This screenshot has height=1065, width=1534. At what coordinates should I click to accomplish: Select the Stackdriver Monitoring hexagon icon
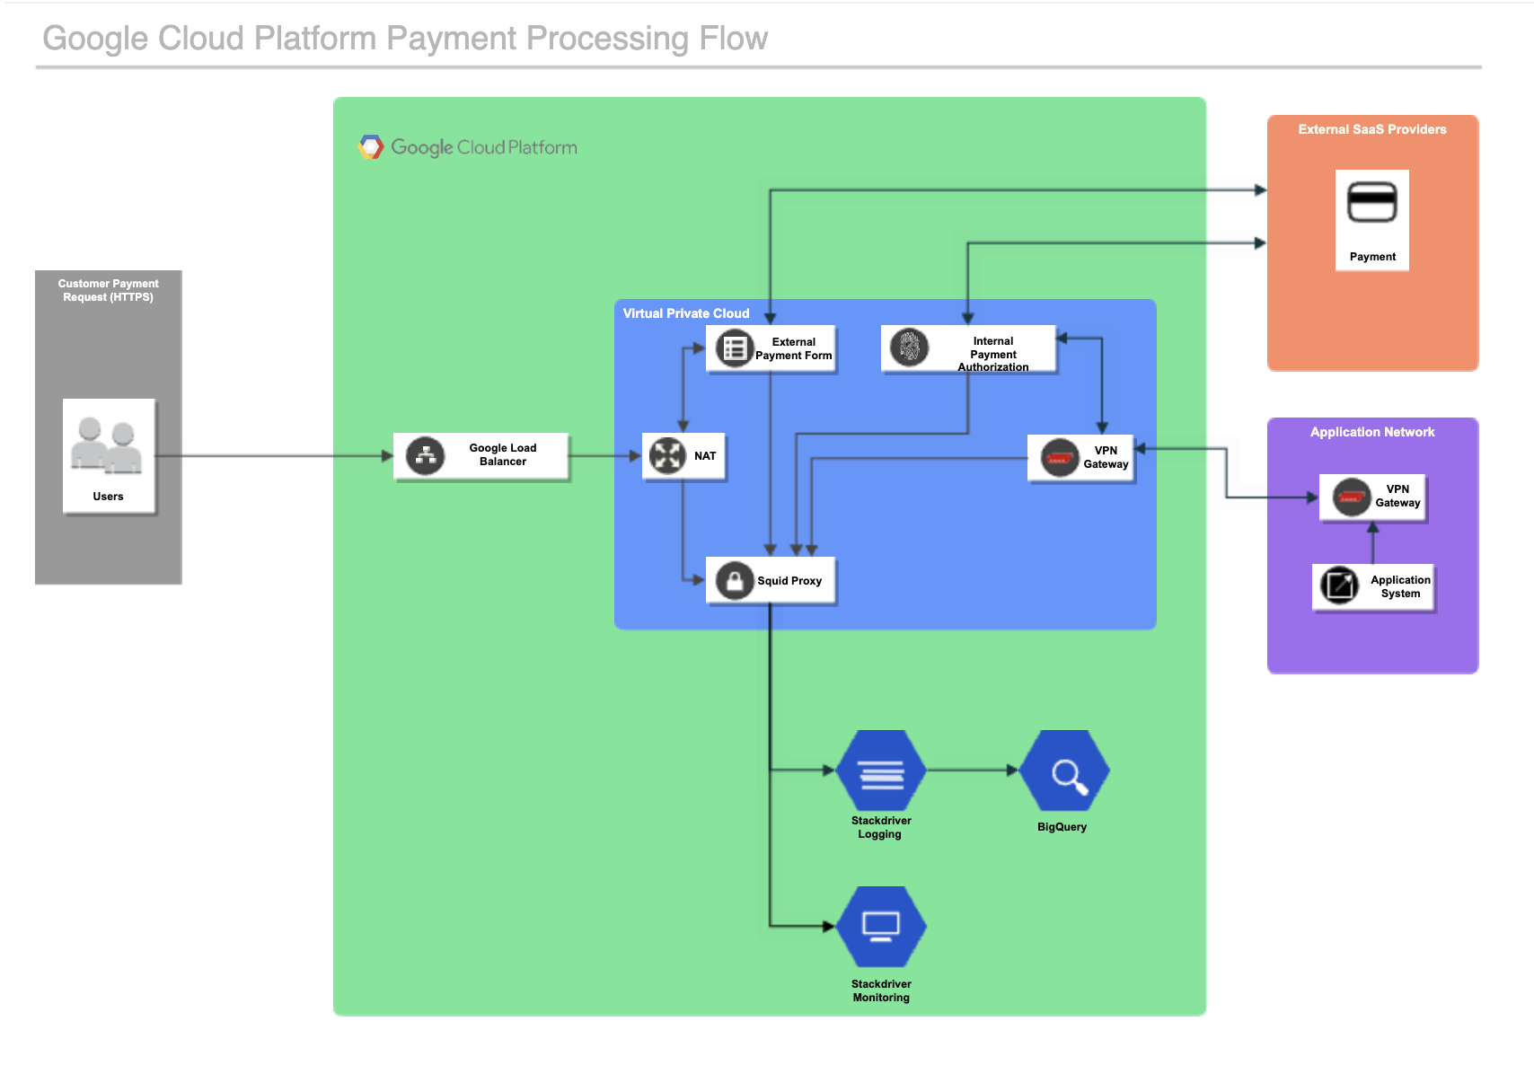coord(881,928)
